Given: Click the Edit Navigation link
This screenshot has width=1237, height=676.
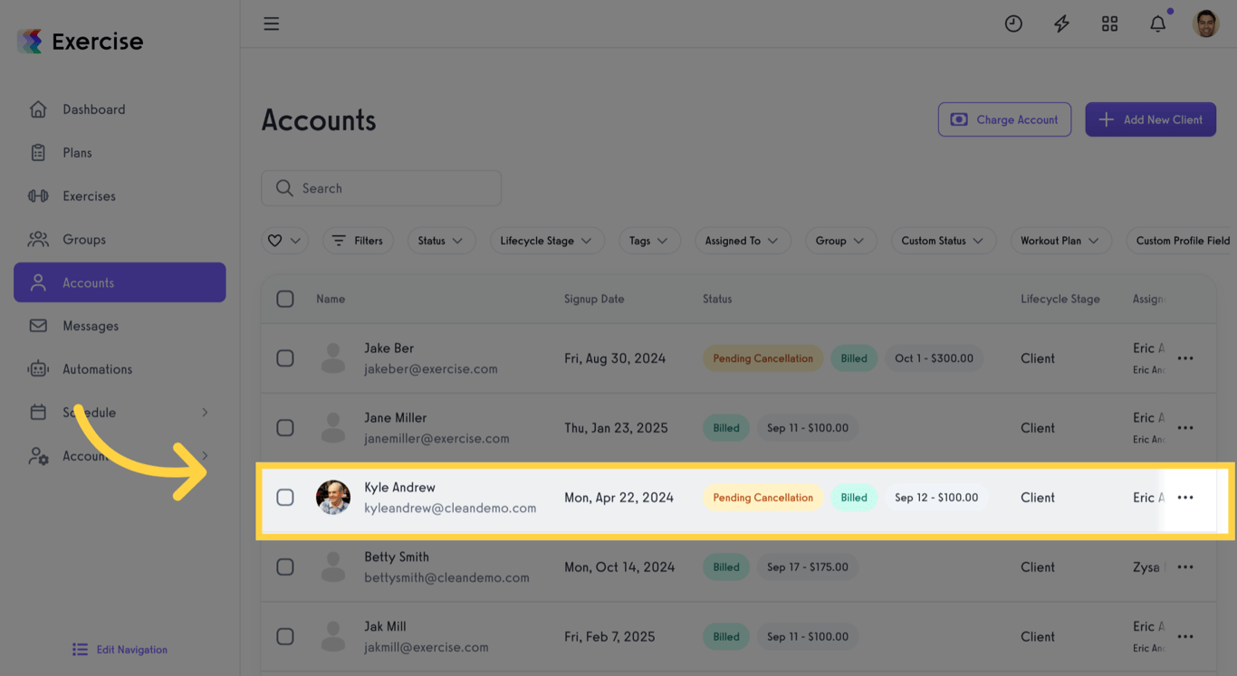Looking at the screenshot, I should tap(119, 649).
